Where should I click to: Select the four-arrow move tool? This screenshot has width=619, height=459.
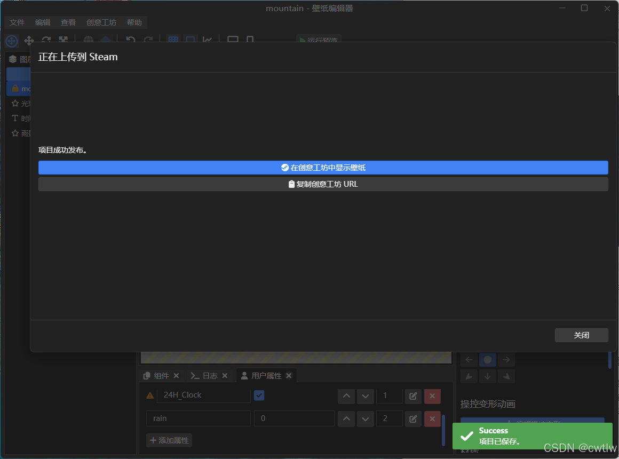click(29, 40)
